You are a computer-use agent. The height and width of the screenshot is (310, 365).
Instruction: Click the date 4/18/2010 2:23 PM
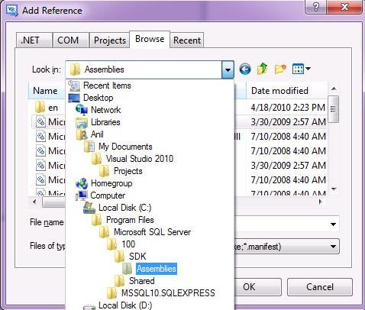[288, 108]
